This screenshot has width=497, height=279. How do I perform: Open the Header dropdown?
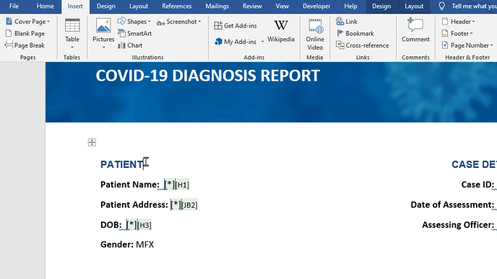pos(458,22)
